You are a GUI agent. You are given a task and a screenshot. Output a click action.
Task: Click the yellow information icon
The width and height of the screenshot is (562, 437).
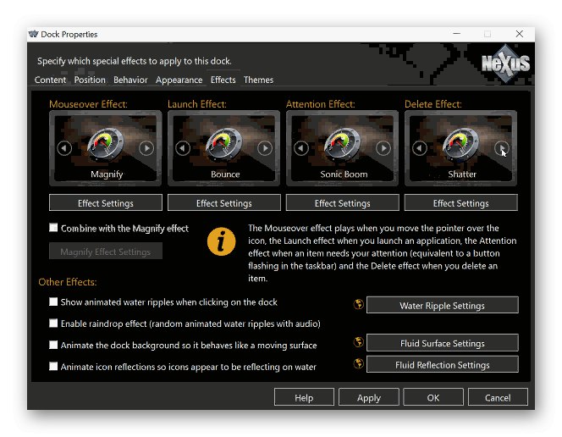click(222, 241)
